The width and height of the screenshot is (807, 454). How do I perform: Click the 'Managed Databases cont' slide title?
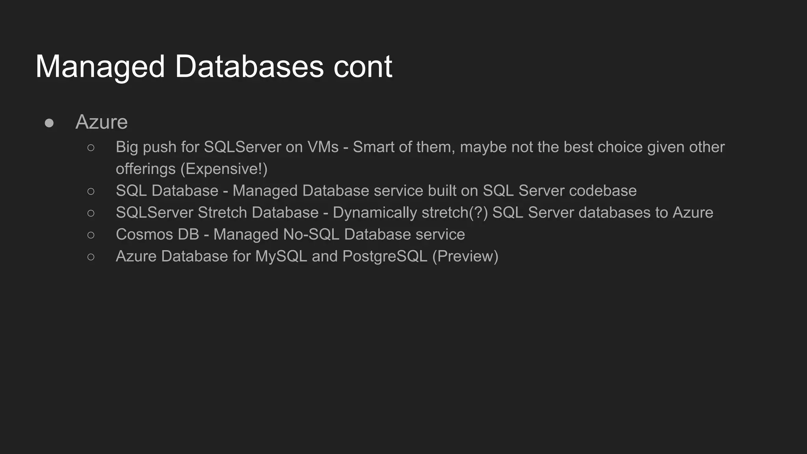214,67
